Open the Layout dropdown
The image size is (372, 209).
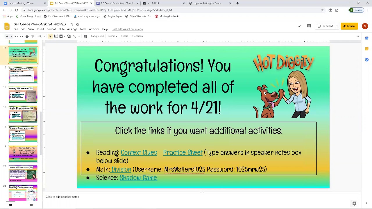pyautogui.click(x=112, y=36)
